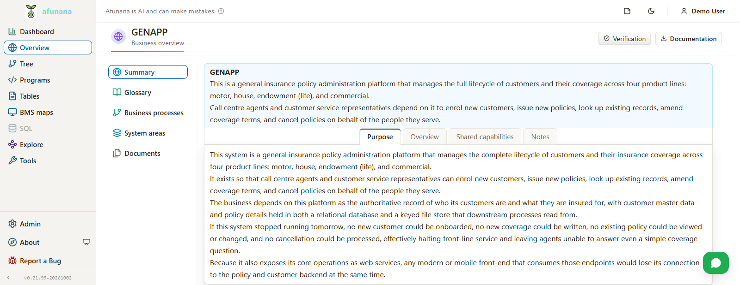Open Business processes section
The width and height of the screenshot is (740, 285).
[x=148, y=113]
